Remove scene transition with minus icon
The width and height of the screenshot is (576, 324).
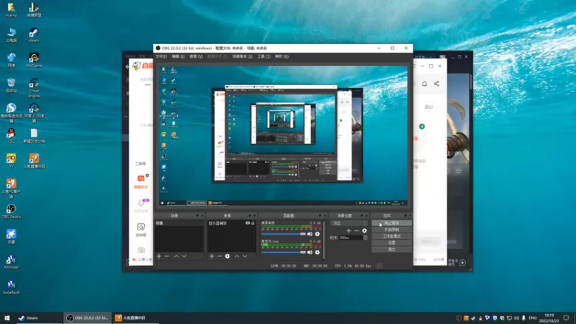tap(356, 230)
